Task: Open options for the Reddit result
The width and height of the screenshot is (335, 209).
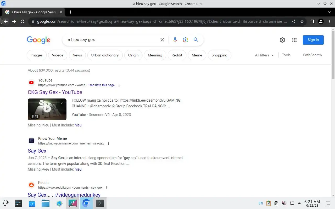Action: pos(107,188)
